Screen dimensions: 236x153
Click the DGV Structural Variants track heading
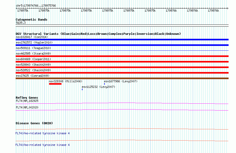coord(98,34)
